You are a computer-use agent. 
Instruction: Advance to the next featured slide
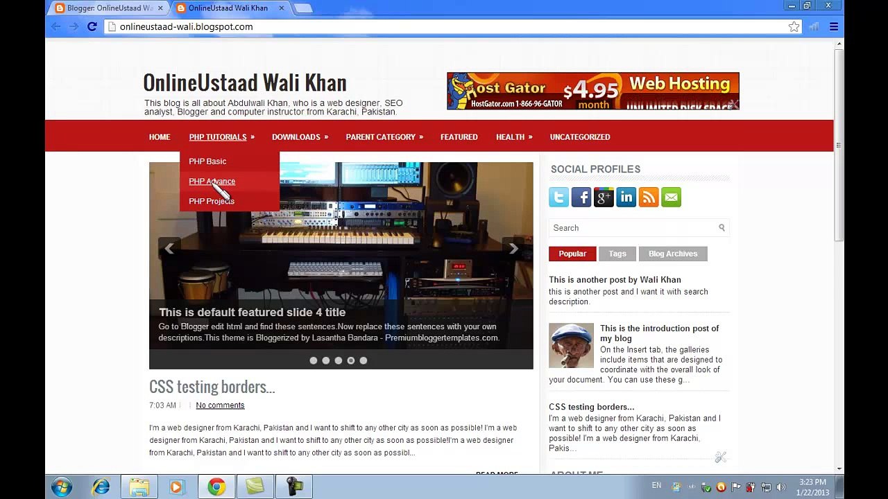513,248
